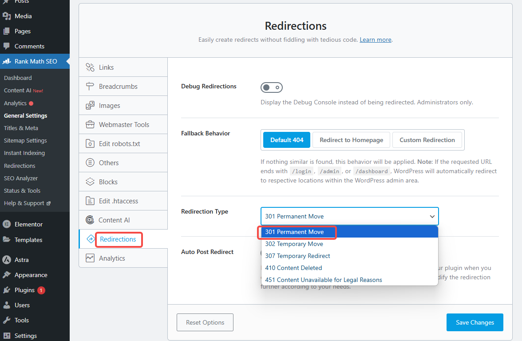Open Sitemap Settings in sidebar
The image size is (522, 341).
click(x=25, y=140)
